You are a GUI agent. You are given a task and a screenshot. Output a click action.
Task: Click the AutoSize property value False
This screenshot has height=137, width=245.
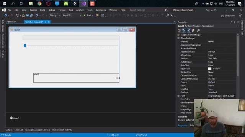[211, 65]
